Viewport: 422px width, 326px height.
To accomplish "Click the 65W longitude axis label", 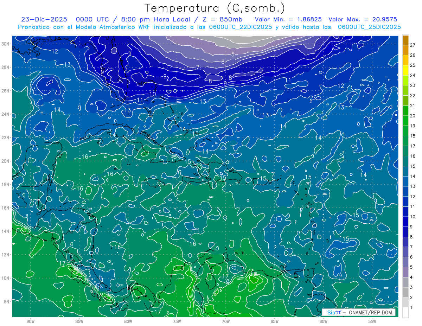I will point(275,321).
